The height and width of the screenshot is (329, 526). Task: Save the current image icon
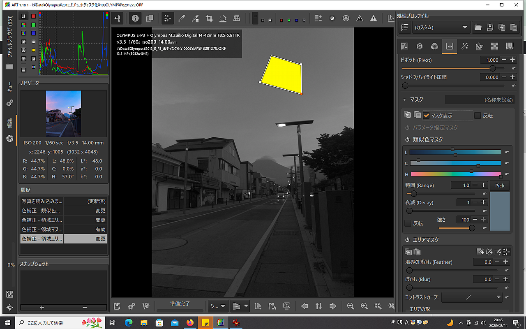point(117,306)
